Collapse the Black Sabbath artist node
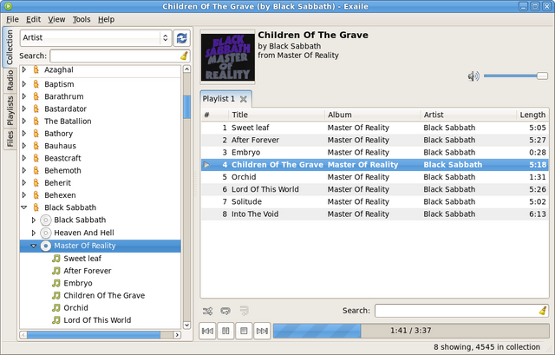The width and height of the screenshot is (555, 355). [24, 207]
